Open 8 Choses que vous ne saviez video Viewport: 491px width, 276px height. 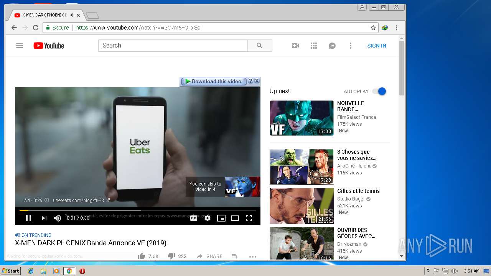(302, 167)
